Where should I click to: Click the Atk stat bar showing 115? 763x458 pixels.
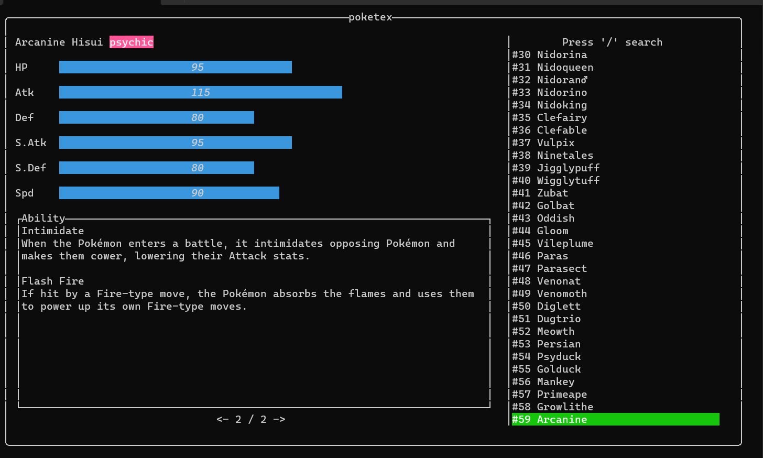pos(200,92)
